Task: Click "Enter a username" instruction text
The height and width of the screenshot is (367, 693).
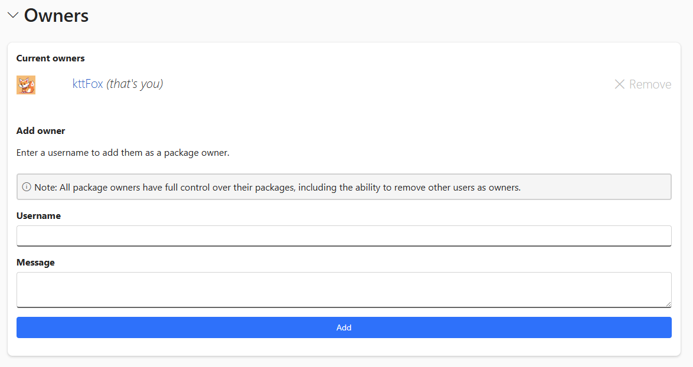Action: pos(123,153)
